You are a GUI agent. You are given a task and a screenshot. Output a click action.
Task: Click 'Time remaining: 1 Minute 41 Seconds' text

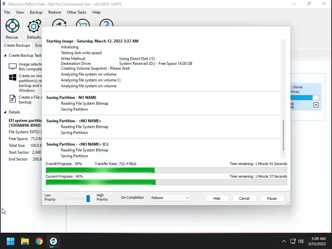[258, 164]
